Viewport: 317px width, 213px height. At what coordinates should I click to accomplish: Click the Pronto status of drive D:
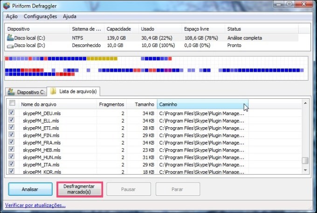[x=234, y=45]
